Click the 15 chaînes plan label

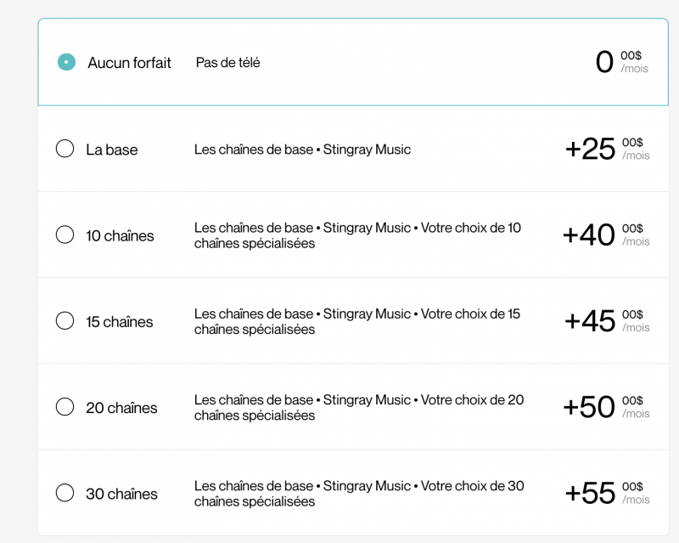(120, 322)
